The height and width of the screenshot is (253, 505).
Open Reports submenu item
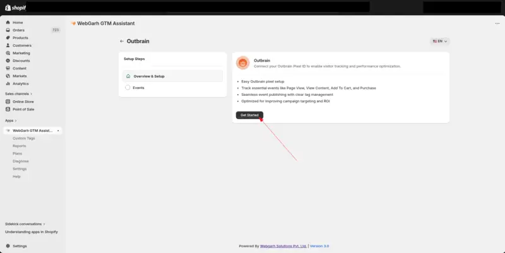point(20,146)
